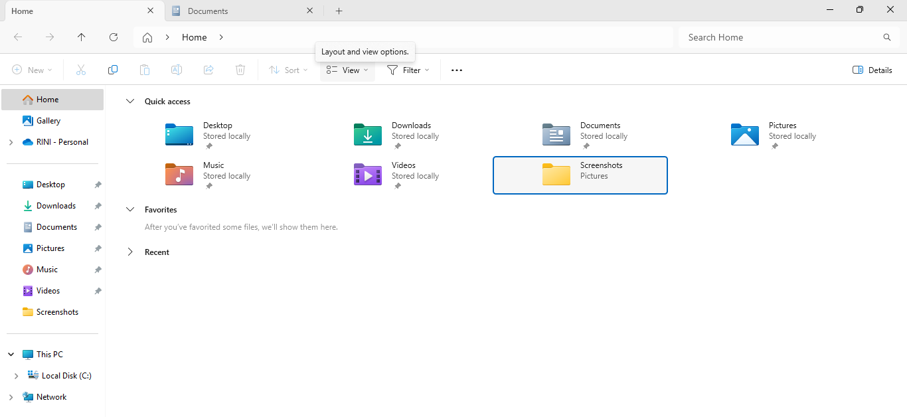This screenshot has width=907, height=417.
Task: Click the Refresh icon beside address bar
Action: coord(114,37)
